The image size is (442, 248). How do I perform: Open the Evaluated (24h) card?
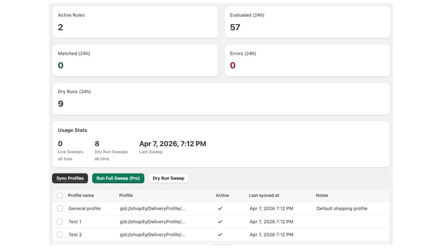point(307,22)
